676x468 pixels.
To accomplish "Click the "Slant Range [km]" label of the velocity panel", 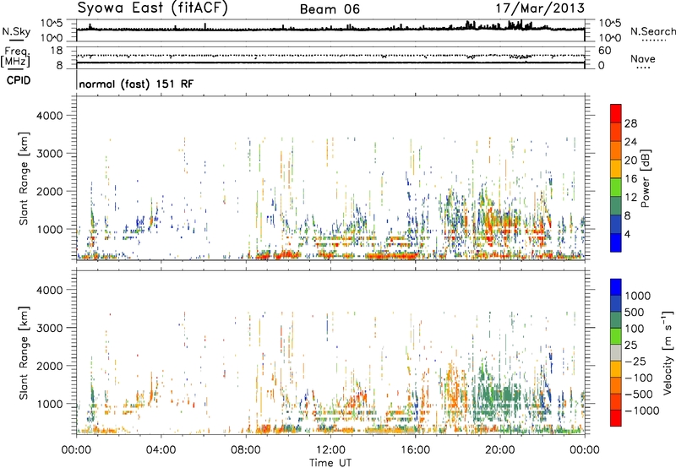I will [x=24, y=353].
